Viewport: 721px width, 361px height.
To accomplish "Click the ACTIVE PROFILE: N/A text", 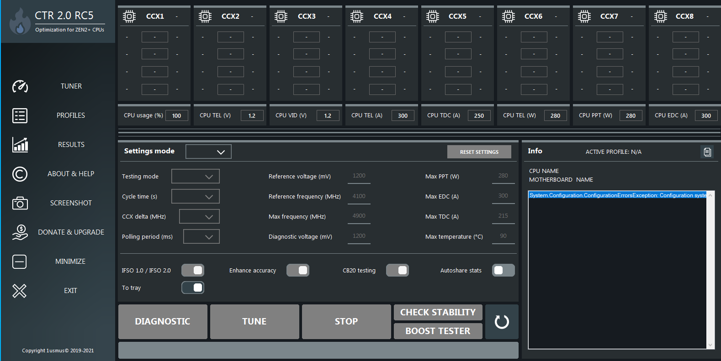I will click(614, 152).
